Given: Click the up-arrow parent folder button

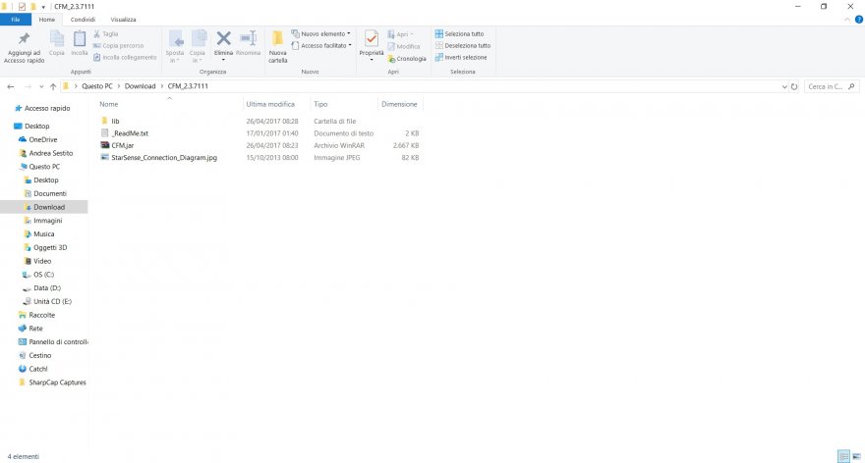Looking at the screenshot, I should [x=52, y=86].
